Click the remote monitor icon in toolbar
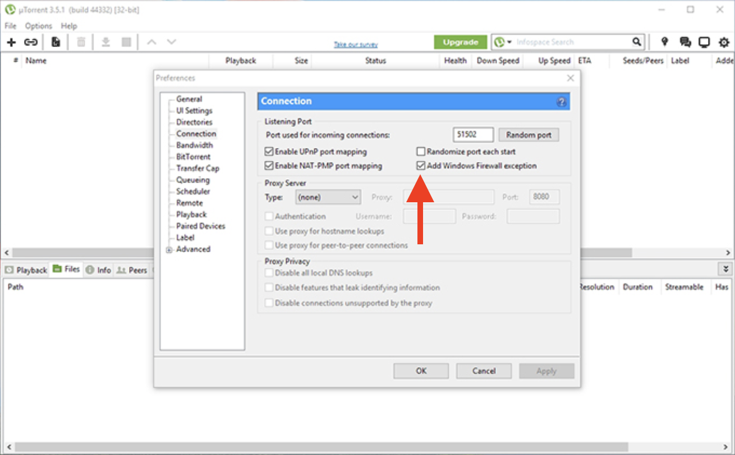This screenshot has height=455, width=735. (704, 42)
